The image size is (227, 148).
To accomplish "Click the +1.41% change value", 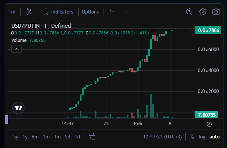I will point(140,33).
